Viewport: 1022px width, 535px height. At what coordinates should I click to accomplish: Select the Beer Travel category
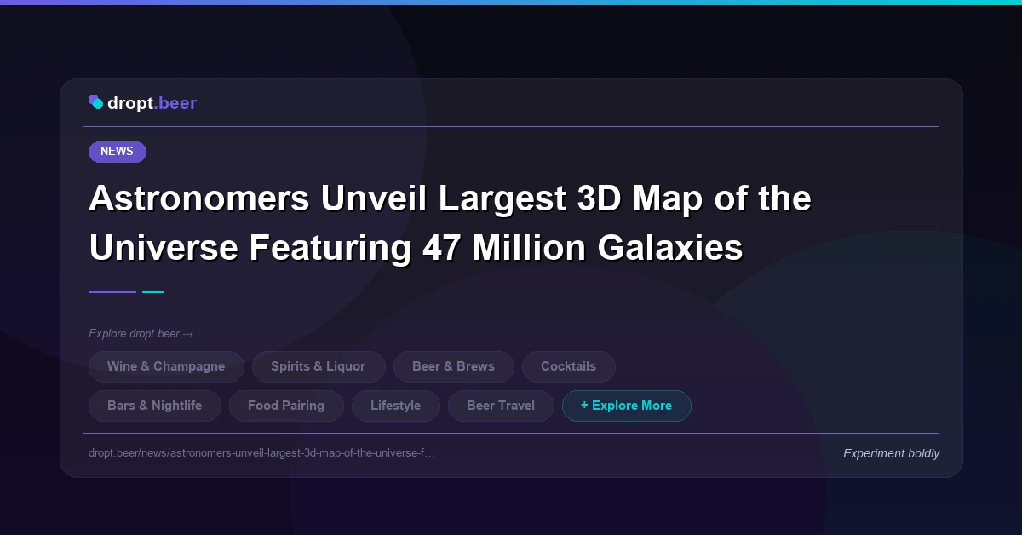click(x=501, y=406)
